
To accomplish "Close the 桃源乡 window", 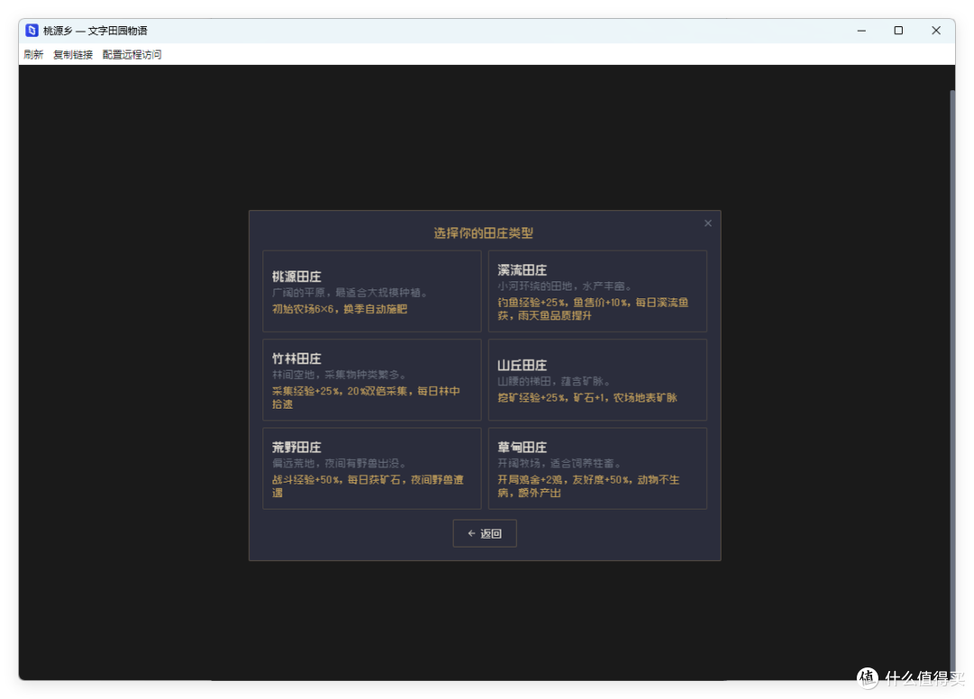I will click(x=936, y=31).
